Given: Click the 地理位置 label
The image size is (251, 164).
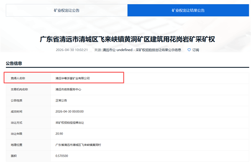Looking at the screenshot, I should point(16,145).
